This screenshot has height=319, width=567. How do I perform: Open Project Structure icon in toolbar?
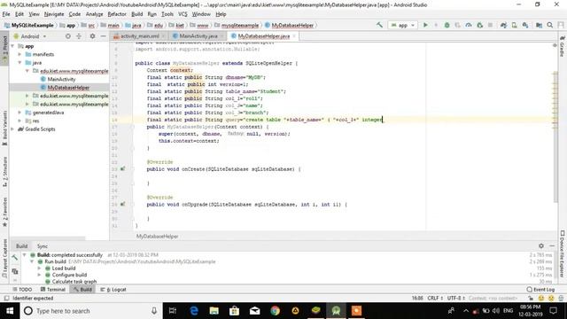pos(539,25)
